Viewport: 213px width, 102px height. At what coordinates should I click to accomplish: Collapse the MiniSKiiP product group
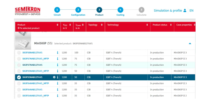[190, 44]
